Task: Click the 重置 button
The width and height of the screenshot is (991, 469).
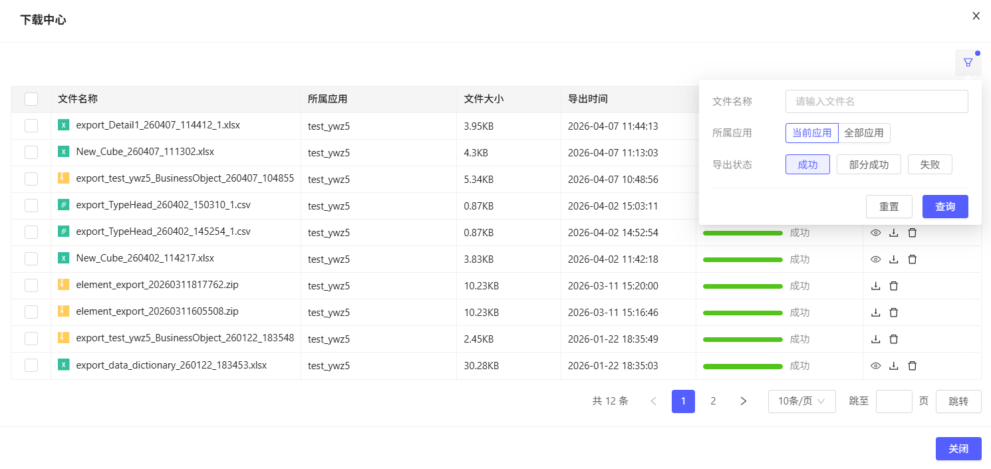Action: click(889, 207)
